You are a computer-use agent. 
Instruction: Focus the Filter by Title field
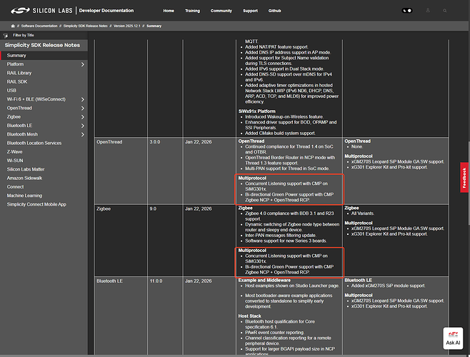(x=48, y=36)
